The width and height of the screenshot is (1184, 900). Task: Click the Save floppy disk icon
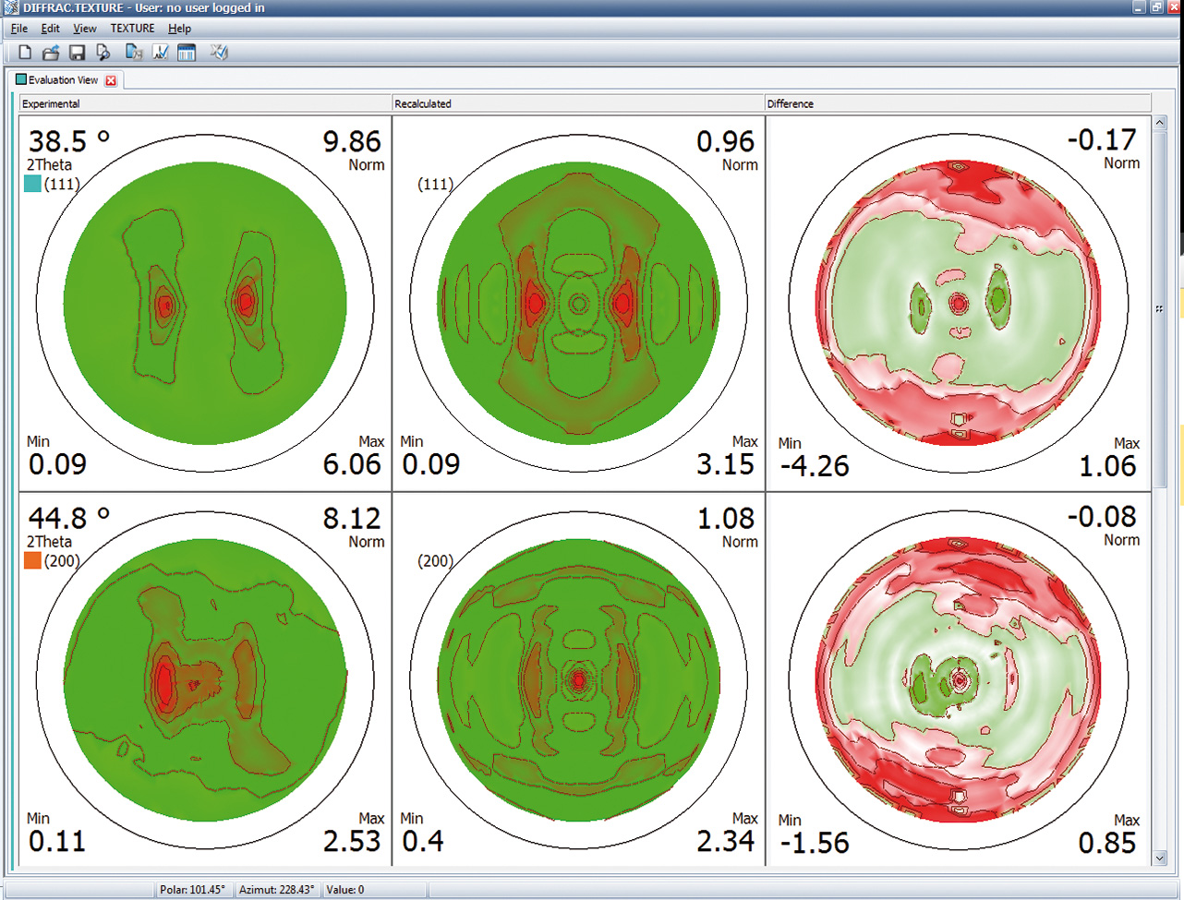click(x=77, y=53)
